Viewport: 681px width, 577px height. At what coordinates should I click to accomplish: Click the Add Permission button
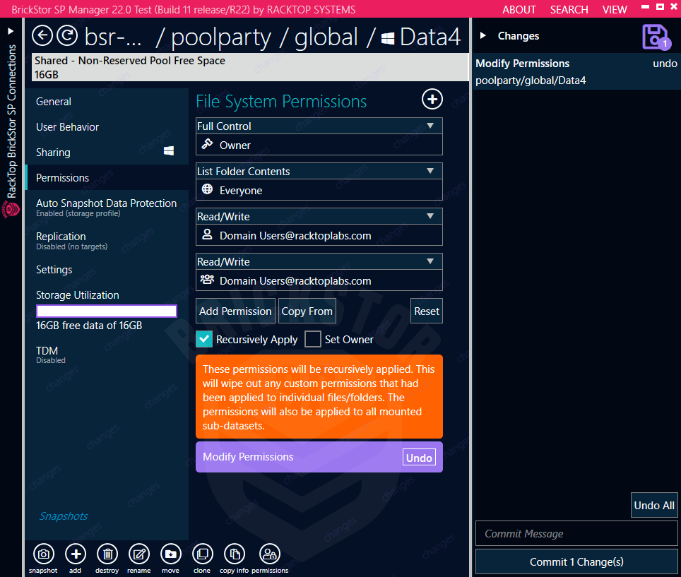click(235, 311)
